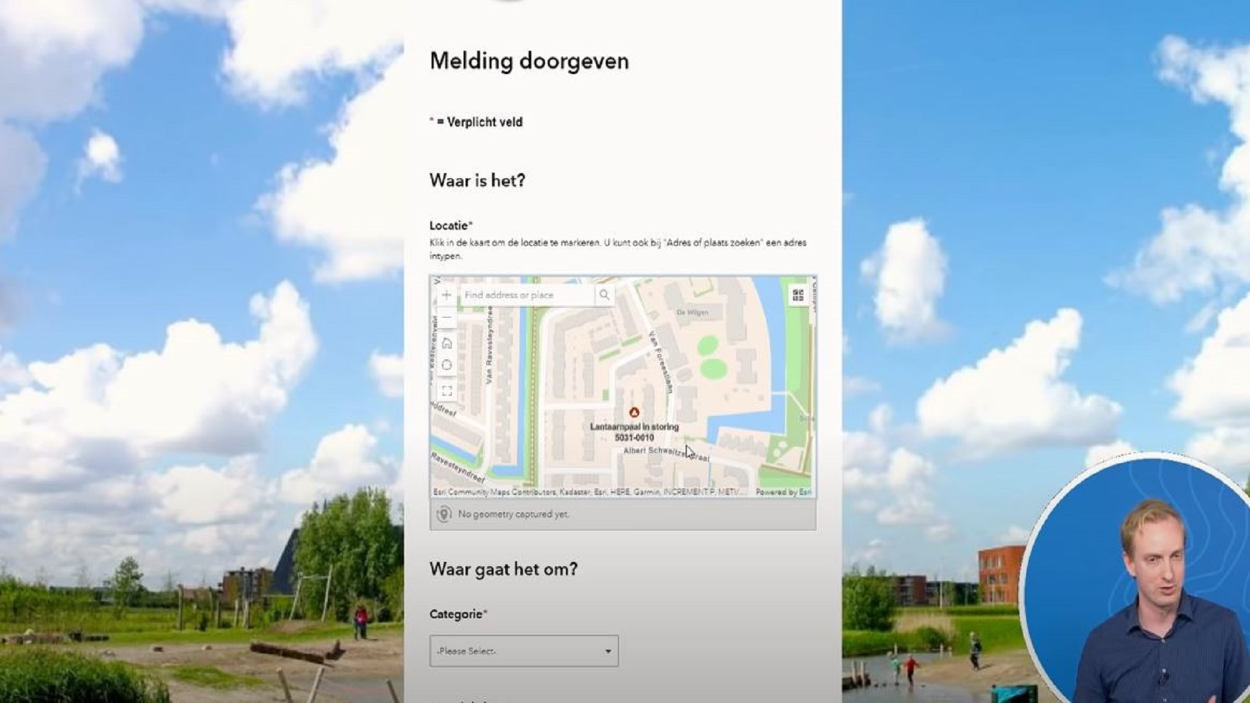Open the Categorie dropdown
Screen dimensions: 1250x703
pyautogui.click(x=523, y=651)
